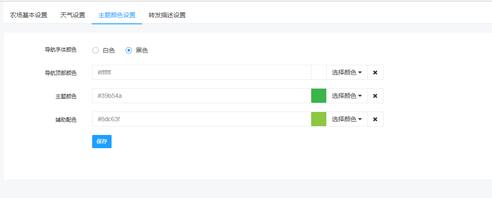Clear the navigation top color value

click(375, 72)
